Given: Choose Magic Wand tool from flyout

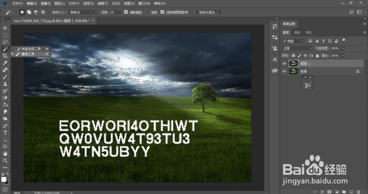Looking at the screenshot, I should click(31, 54).
